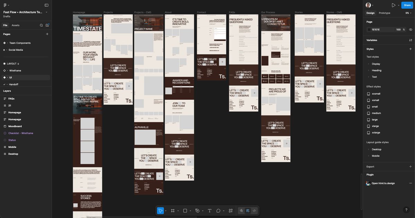
Task: Select the Pen tool
Action: pyautogui.click(x=197, y=210)
